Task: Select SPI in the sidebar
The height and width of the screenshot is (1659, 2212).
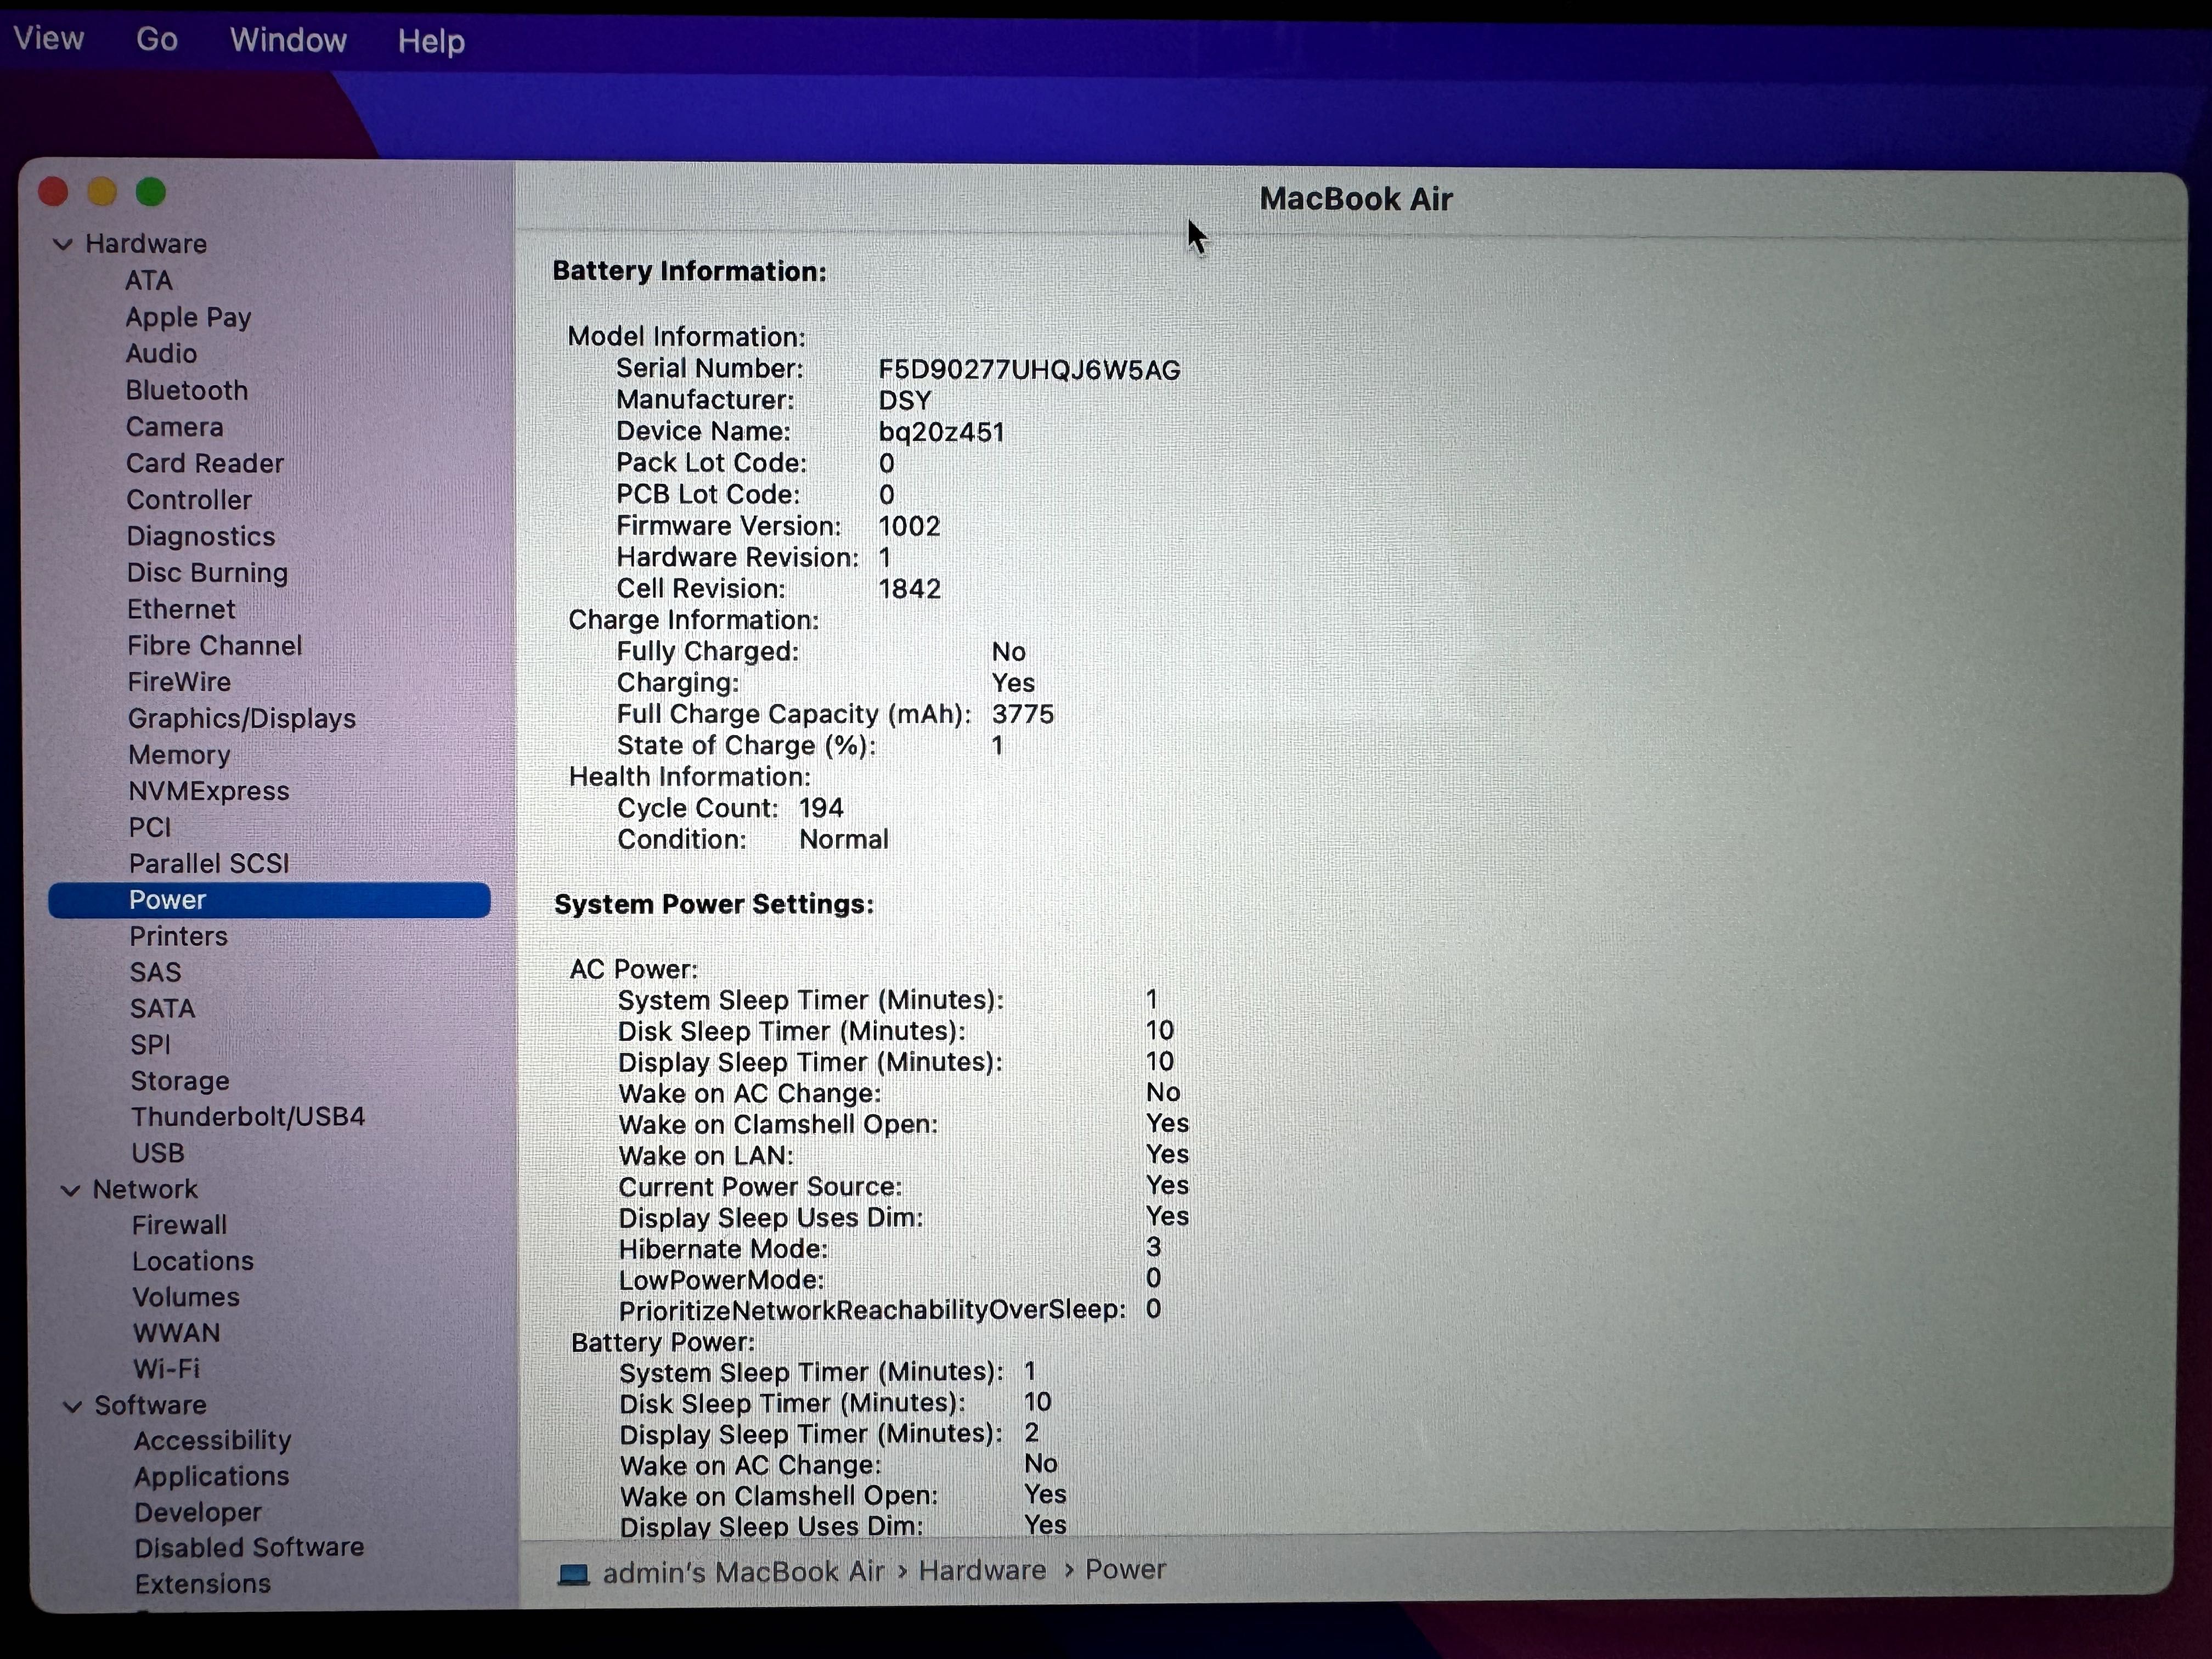Action: coord(150,1045)
